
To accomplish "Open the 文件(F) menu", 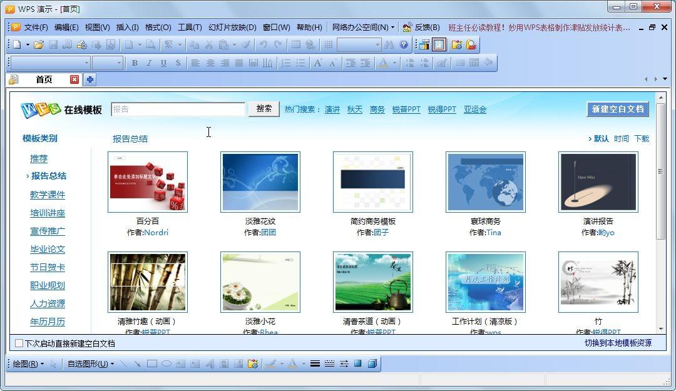I will pos(36,27).
